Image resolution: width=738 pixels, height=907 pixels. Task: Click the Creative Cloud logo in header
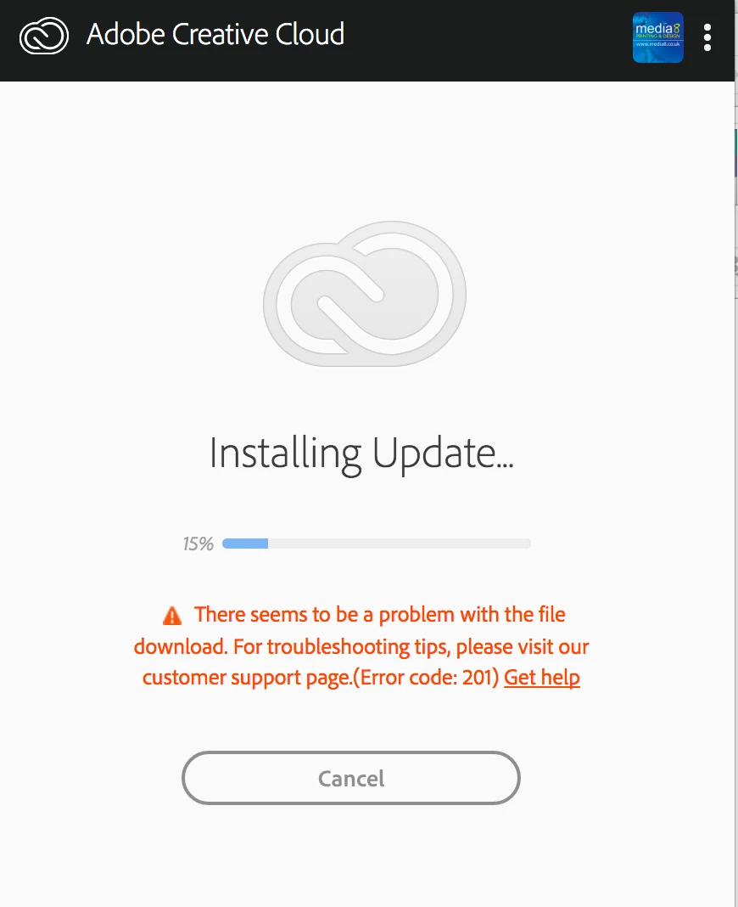pyautogui.click(x=44, y=36)
